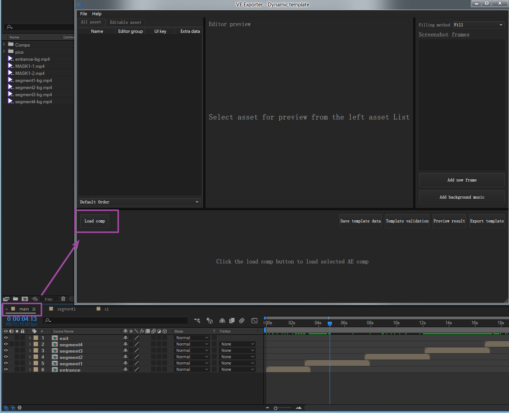The image size is (509, 413).
Task: Hide the entrance layer
Action: point(6,370)
